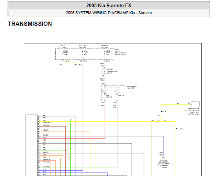
Task: Click the JB-14 connector label
Action: coord(67,61)
